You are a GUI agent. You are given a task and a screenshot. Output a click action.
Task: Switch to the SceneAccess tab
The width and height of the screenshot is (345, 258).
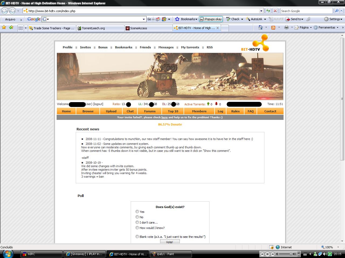tap(148, 28)
